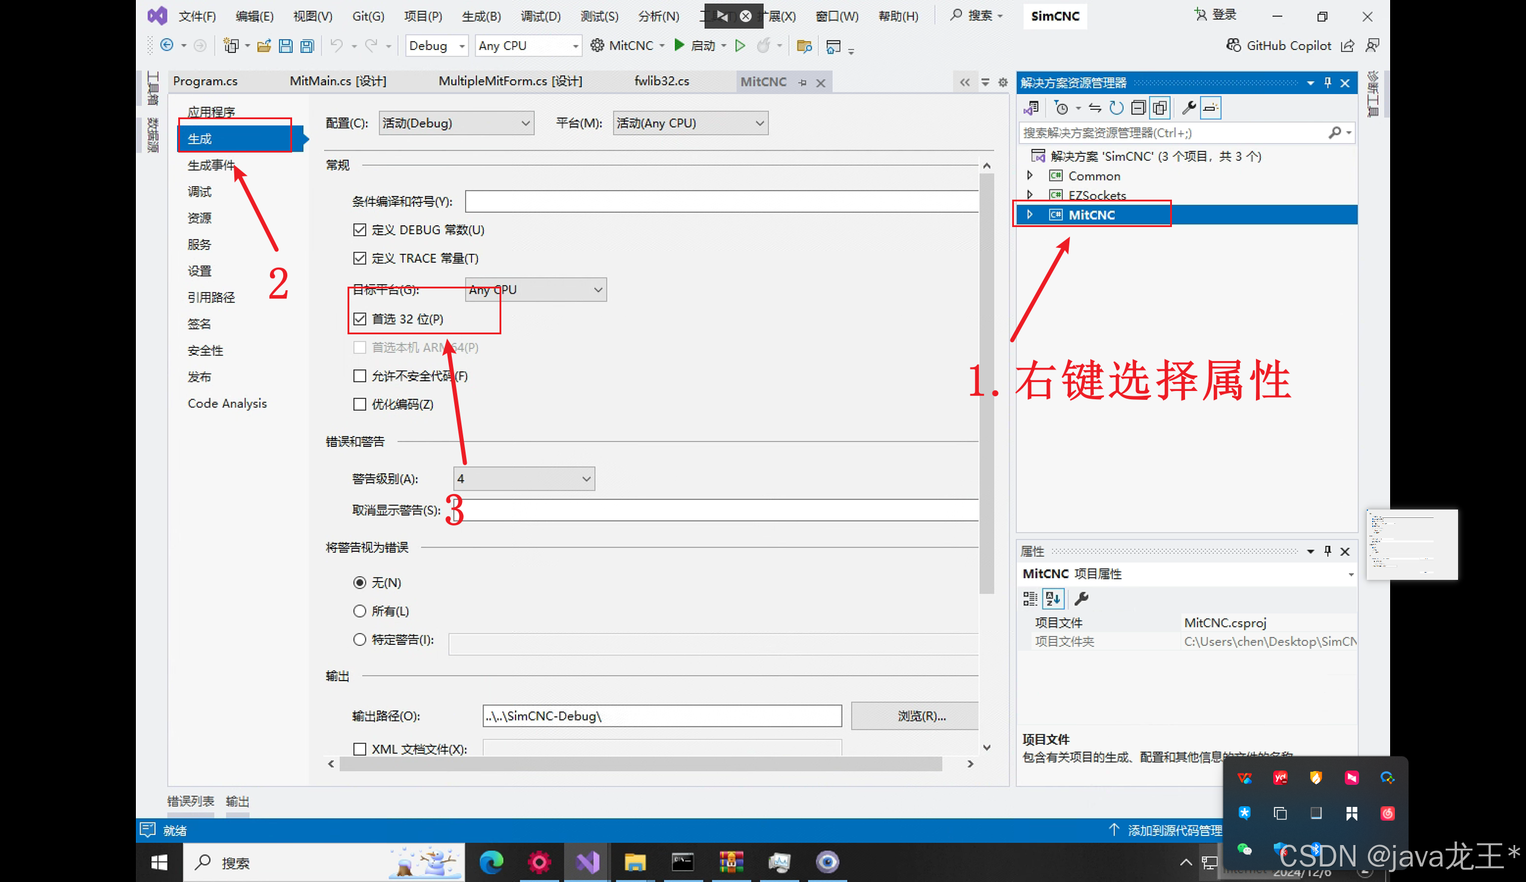This screenshot has width=1526, height=882.
Task: Uncheck the Prefer 32-bit checkbox
Action: point(359,319)
